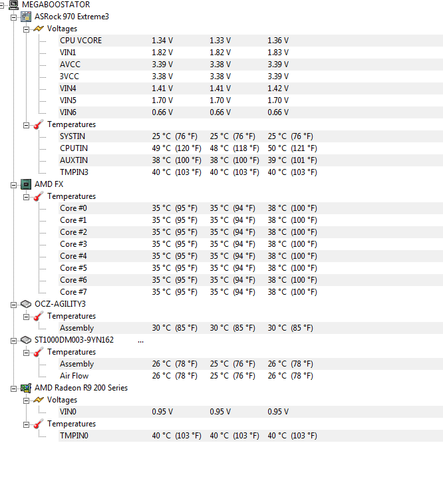Image resolution: width=443 pixels, height=479 pixels.
Task: Select the MEGABOOSTATOR root label
Action: pos(56,5)
